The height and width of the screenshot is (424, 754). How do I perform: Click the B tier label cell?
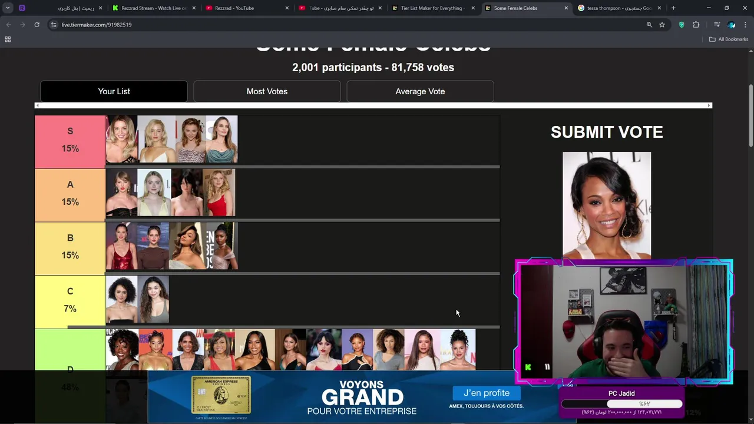(x=70, y=249)
